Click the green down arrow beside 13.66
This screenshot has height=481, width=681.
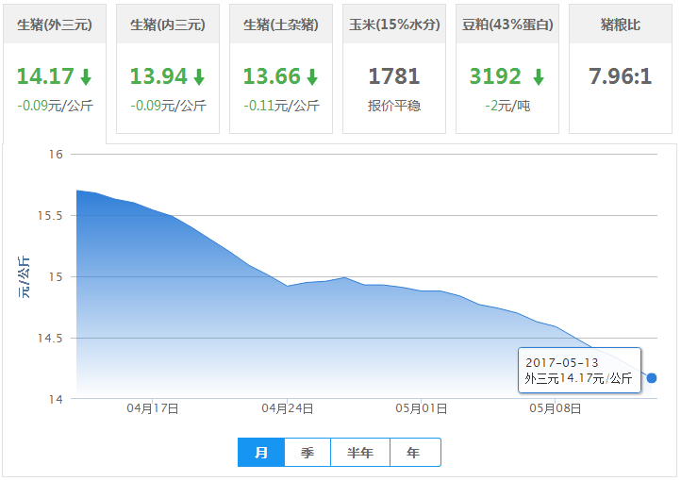tap(312, 77)
